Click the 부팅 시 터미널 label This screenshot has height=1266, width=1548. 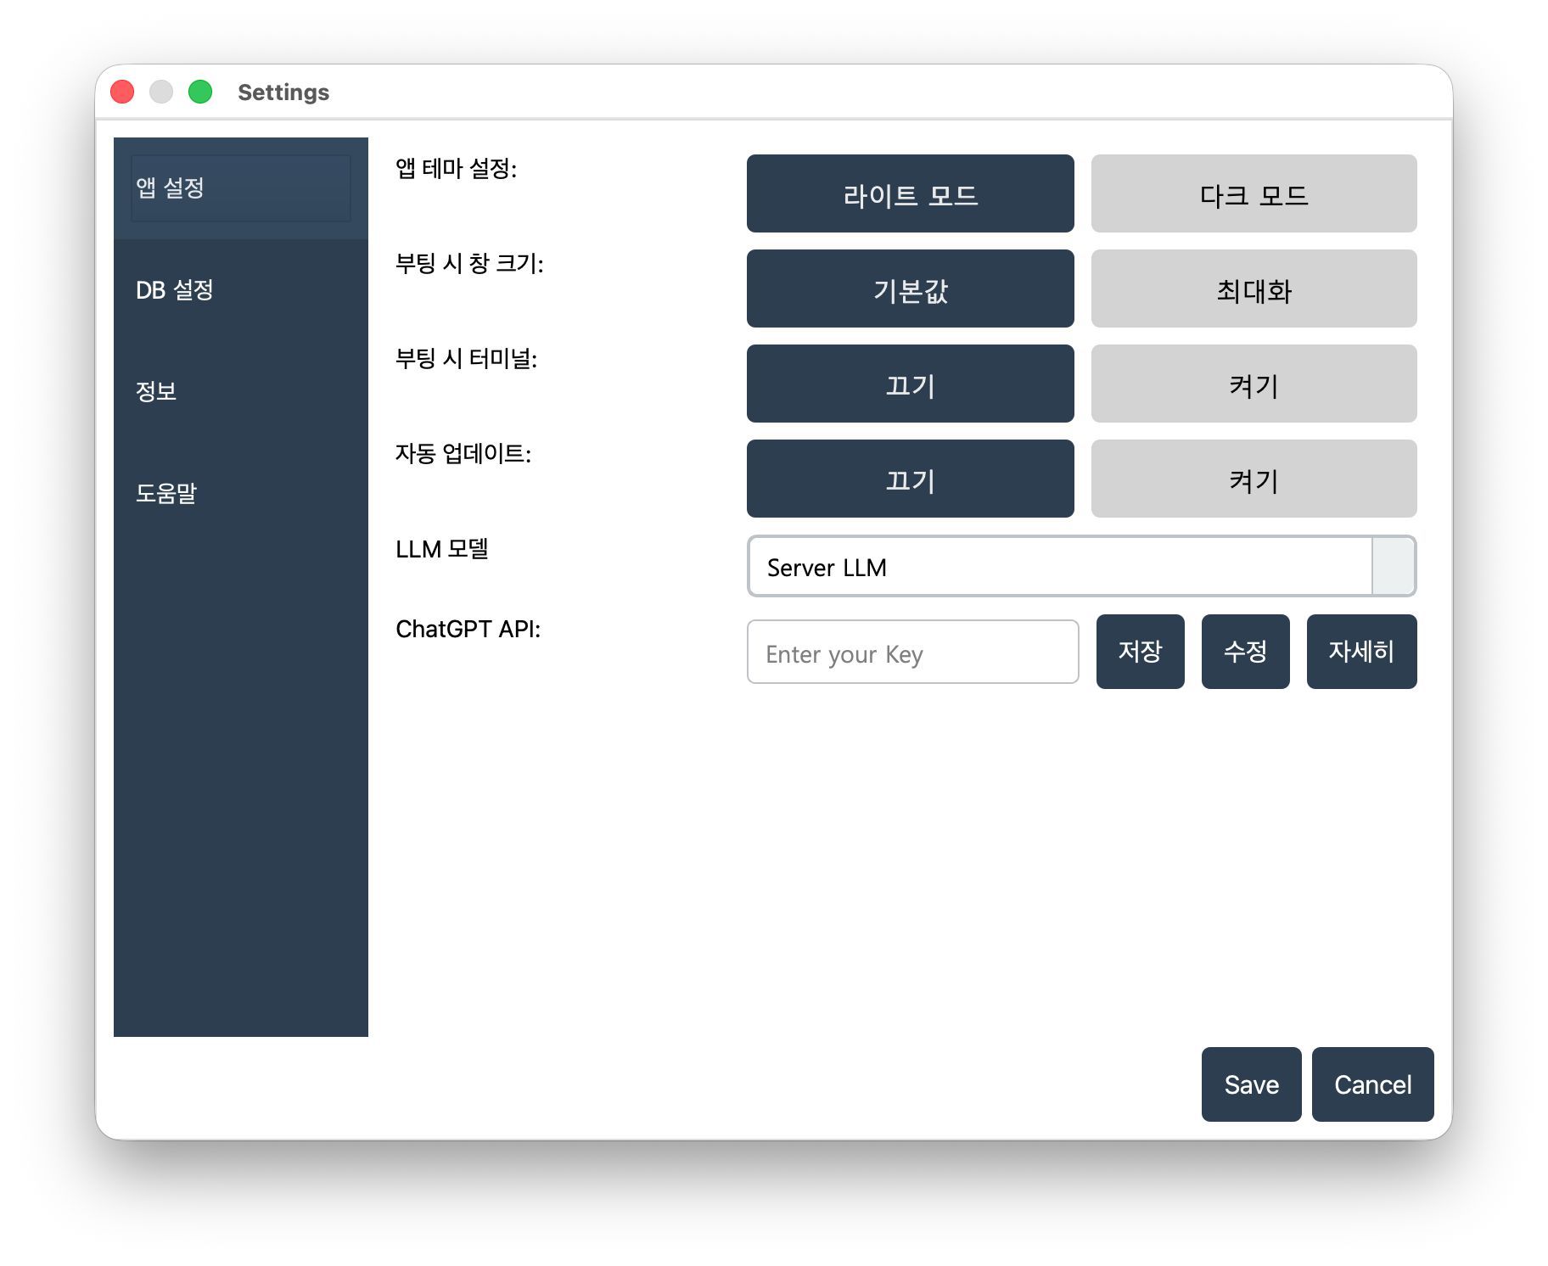point(466,358)
